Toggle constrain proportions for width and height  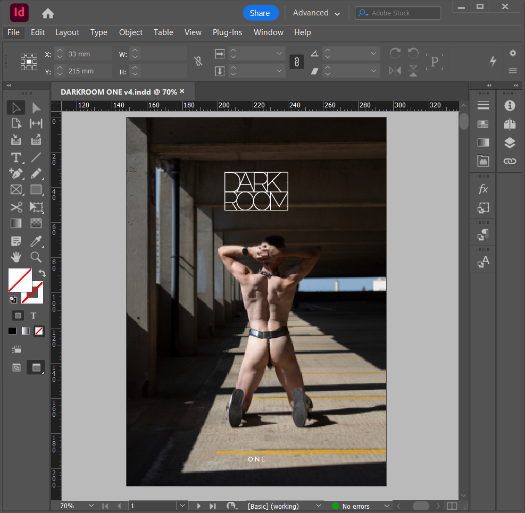click(198, 61)
